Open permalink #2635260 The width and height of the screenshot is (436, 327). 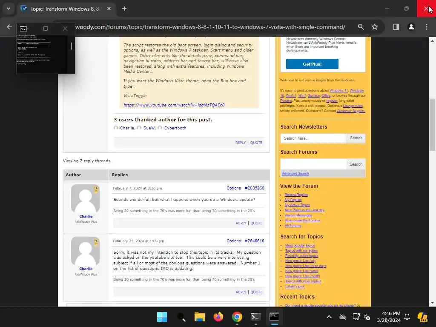click(x=255, y=188)
